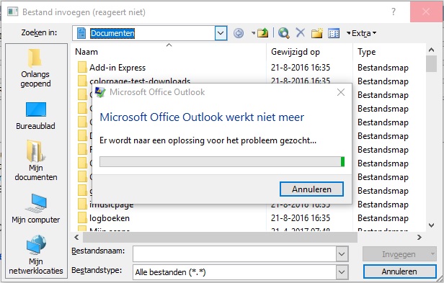Image resolution: width=444 pixels, height=283 pixels.
Task: Click Annuleren in the Outlook crash dialog
Action: pos(311,189)
